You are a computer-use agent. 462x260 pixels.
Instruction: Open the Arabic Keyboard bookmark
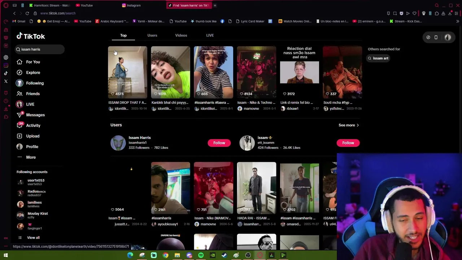point(112,21)
